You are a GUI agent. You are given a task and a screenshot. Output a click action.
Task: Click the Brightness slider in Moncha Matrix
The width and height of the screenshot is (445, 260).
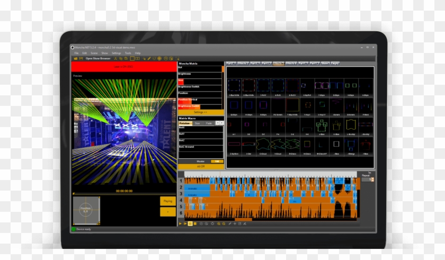coord(200,74)
